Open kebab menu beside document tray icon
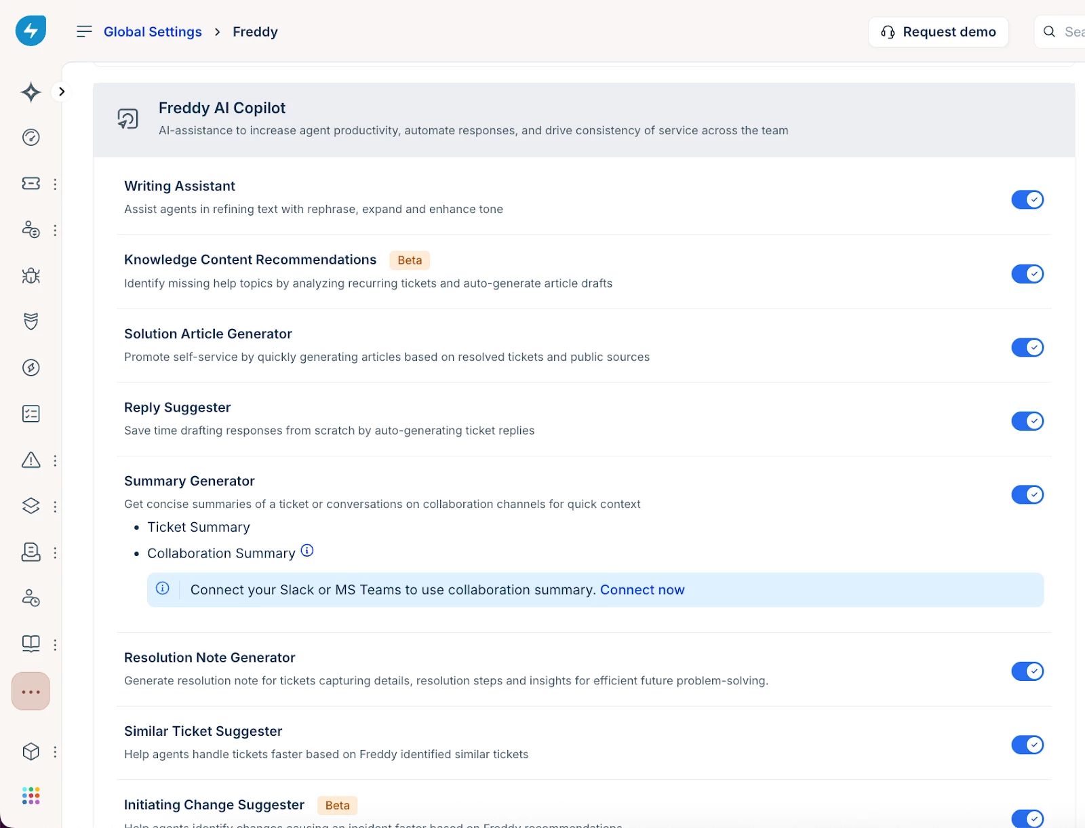The image size is (1085, 828). (55, 553)
